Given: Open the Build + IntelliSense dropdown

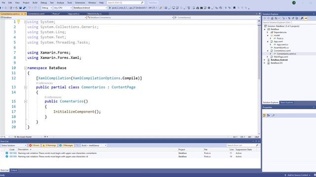Looking at the screenshot, I should [93, 146].
